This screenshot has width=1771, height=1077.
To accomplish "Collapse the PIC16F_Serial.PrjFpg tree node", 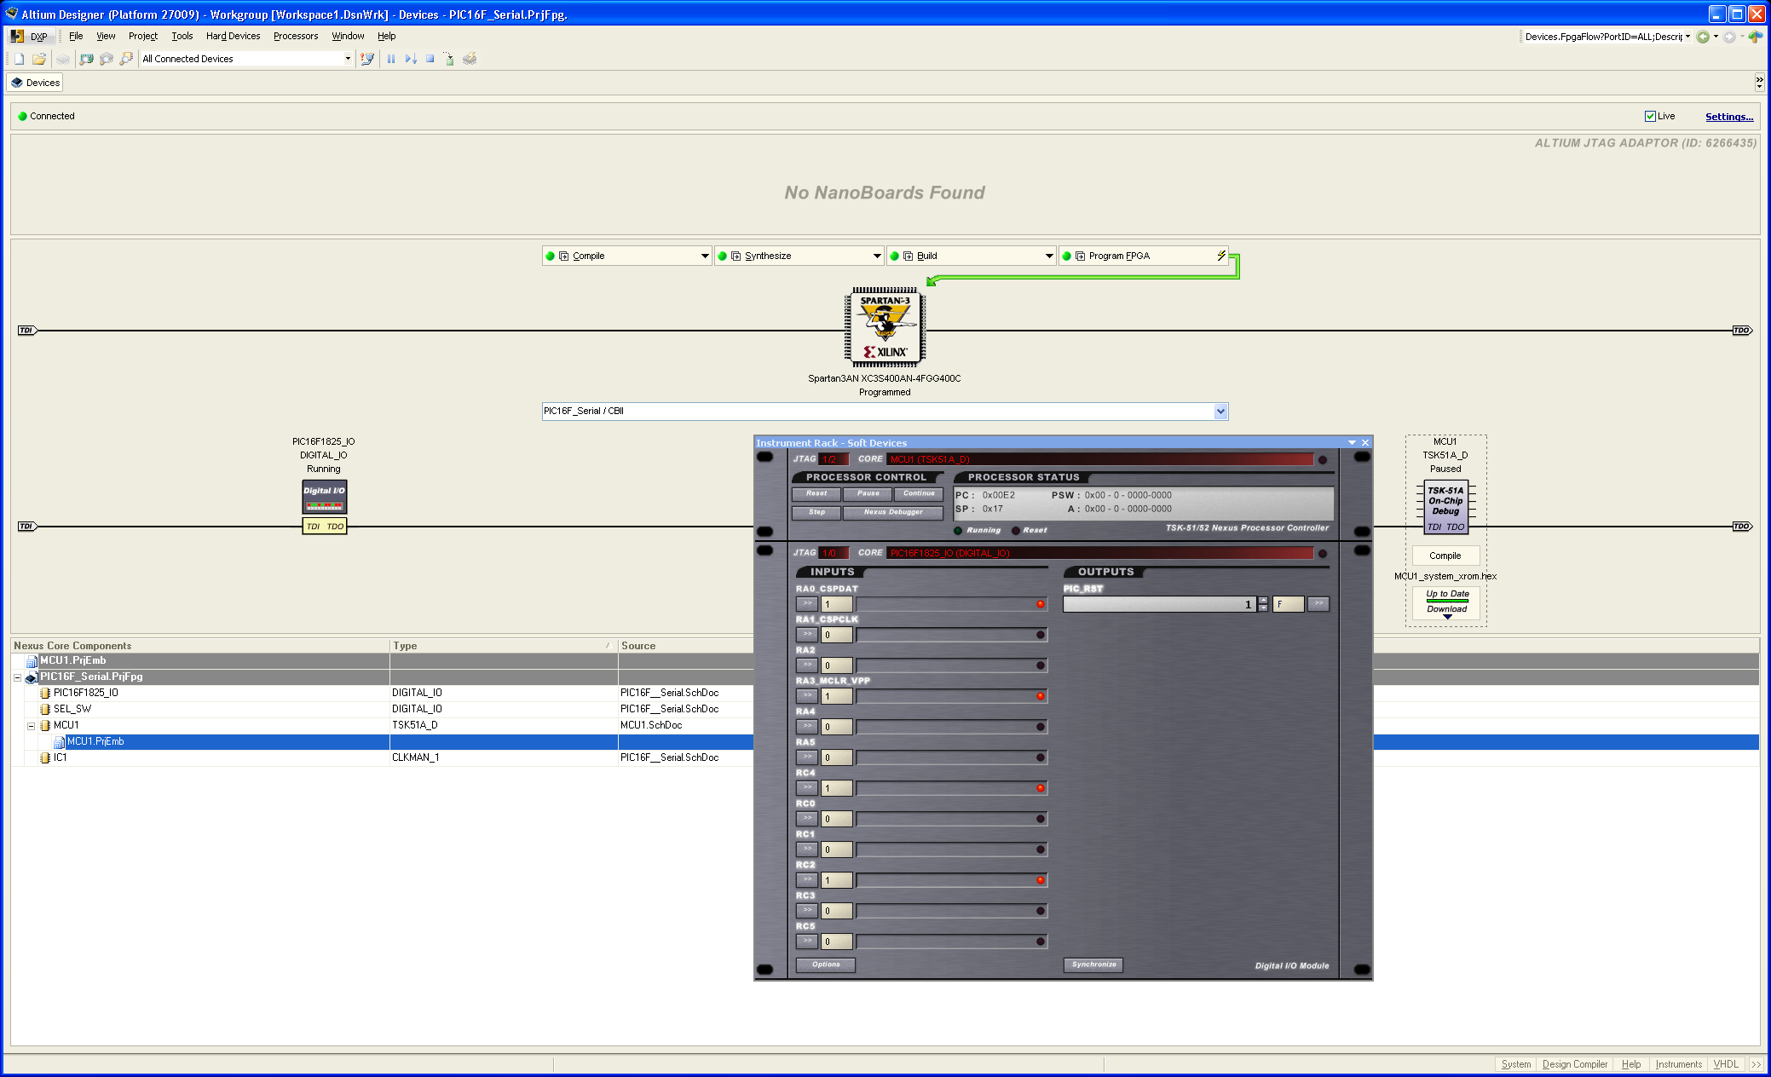I will click(x=17, y=677).
